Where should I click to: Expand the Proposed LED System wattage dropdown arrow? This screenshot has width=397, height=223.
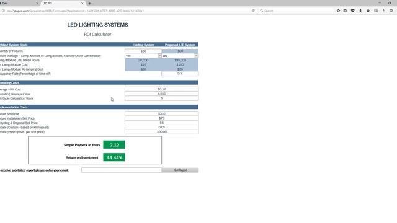196,56
